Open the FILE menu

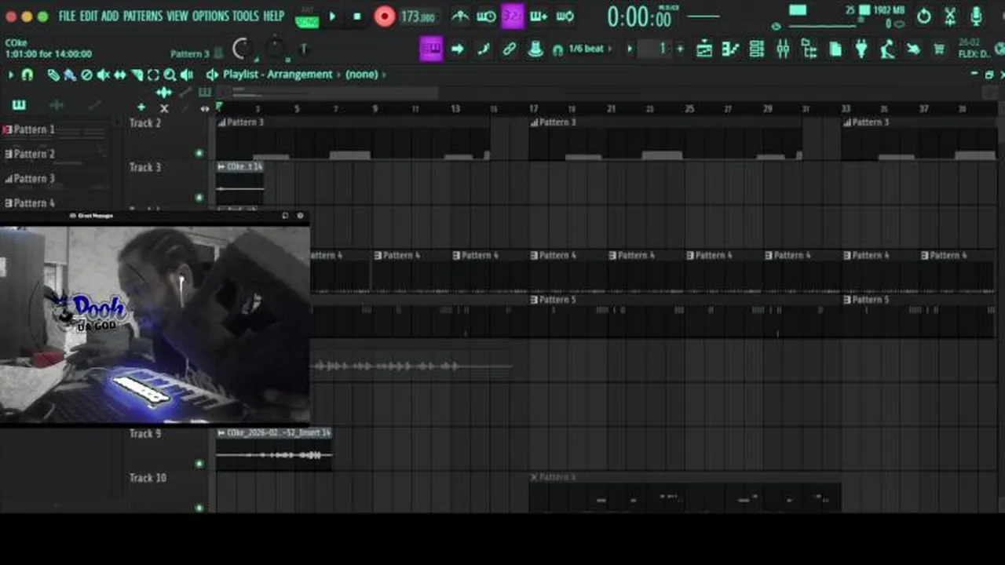pos(68,16)
